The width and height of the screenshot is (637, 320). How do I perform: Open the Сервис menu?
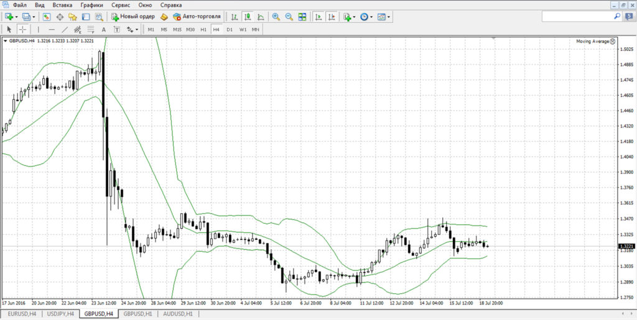tap(121, 5)
